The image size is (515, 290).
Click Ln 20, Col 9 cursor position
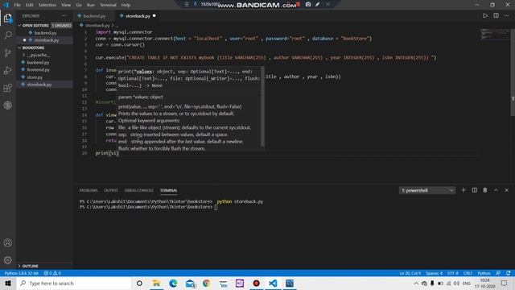point(410,273)
